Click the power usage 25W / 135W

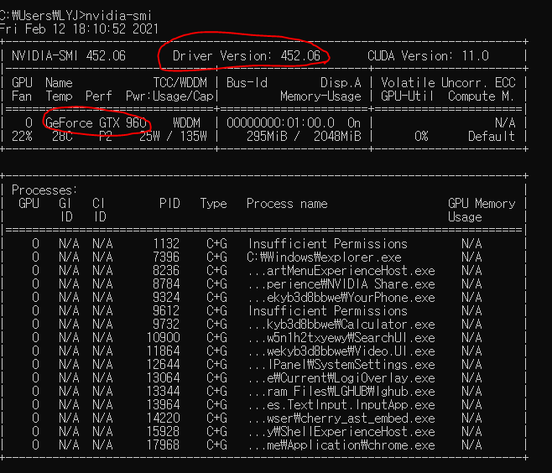173,136
